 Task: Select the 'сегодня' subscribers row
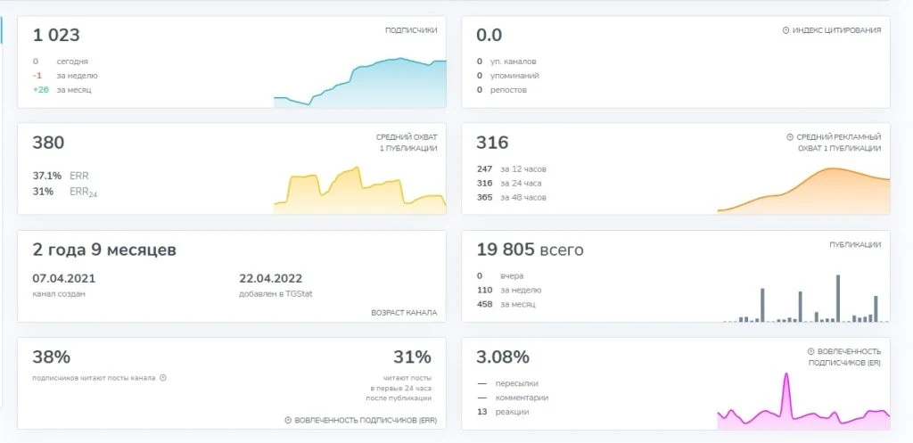61,62
